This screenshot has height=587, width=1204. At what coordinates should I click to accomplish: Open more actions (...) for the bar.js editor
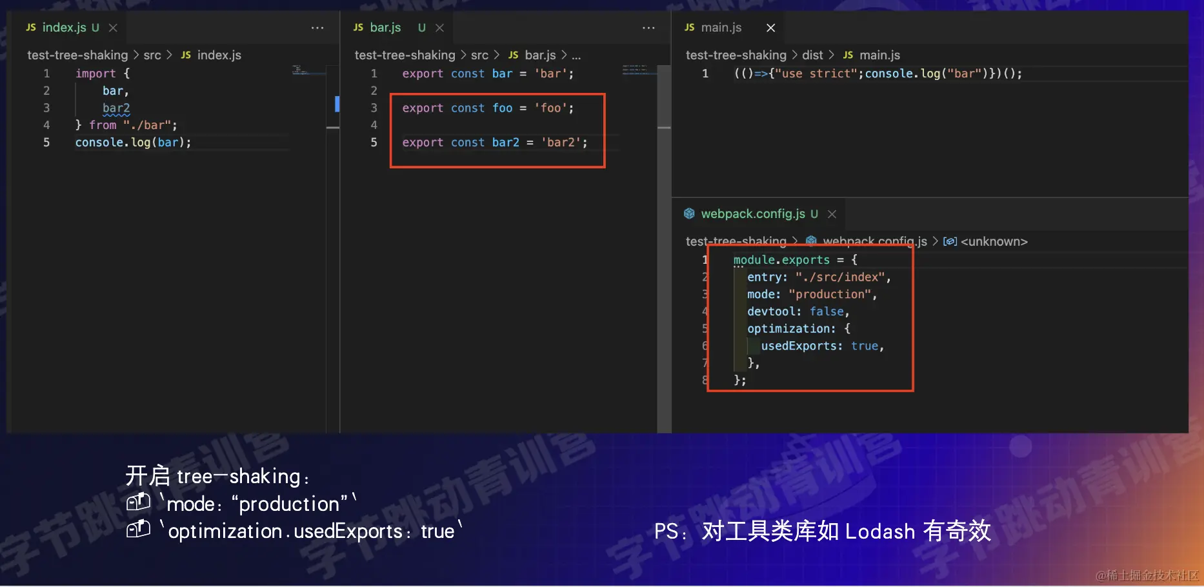click(x=648, y=28)
